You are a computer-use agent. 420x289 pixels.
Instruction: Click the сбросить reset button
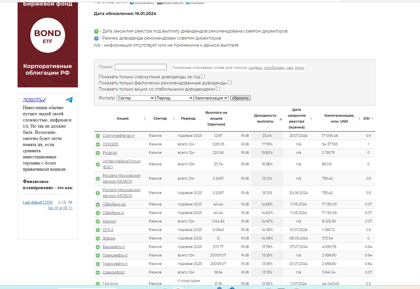(240, 98)
